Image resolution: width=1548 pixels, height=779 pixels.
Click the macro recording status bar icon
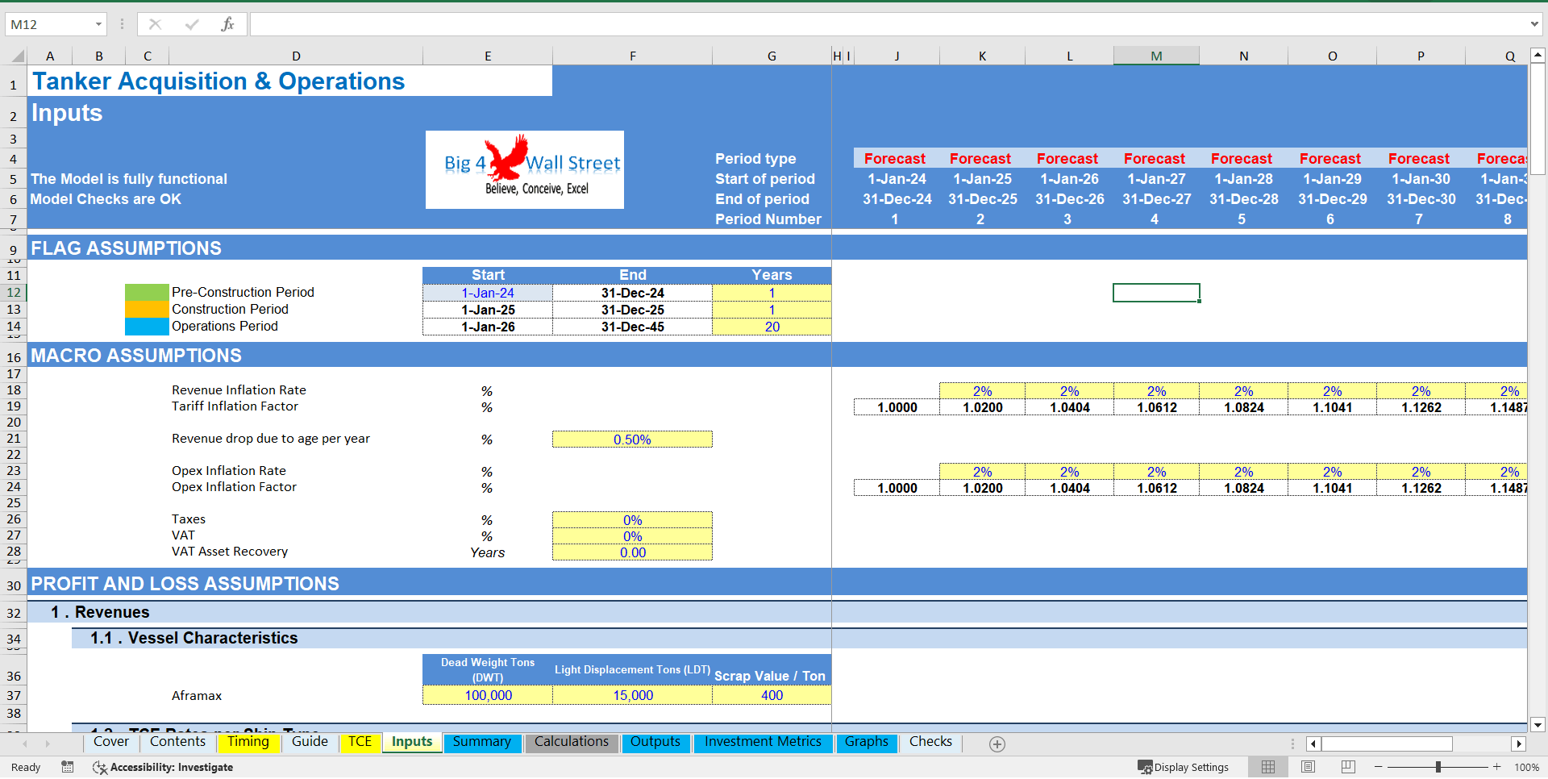pyautogui.click(x=68, y=767)
